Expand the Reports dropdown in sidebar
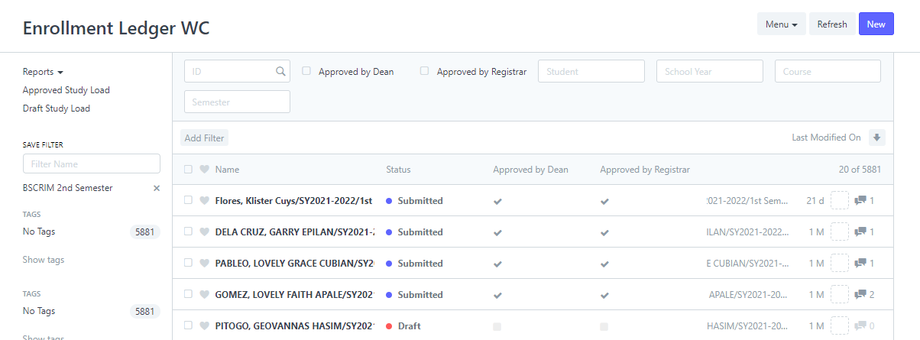920x340 pixels. 44,72
